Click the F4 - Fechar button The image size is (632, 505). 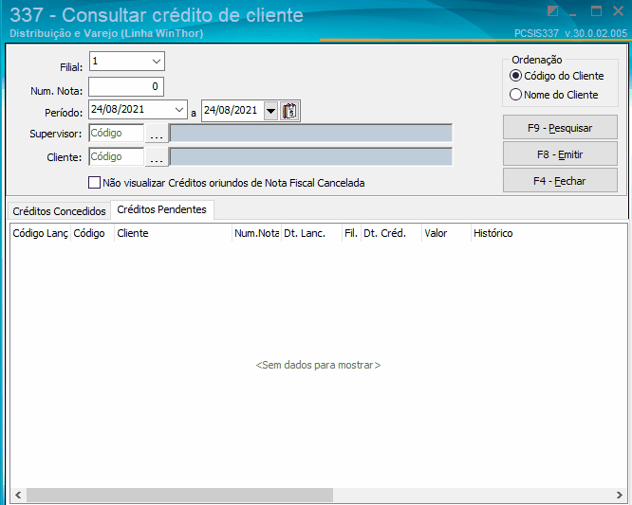coord(560,181)
